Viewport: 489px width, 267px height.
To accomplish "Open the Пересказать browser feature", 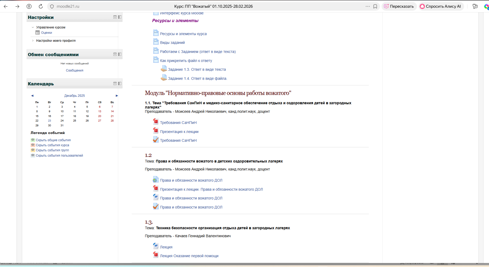I will (399, 6).
